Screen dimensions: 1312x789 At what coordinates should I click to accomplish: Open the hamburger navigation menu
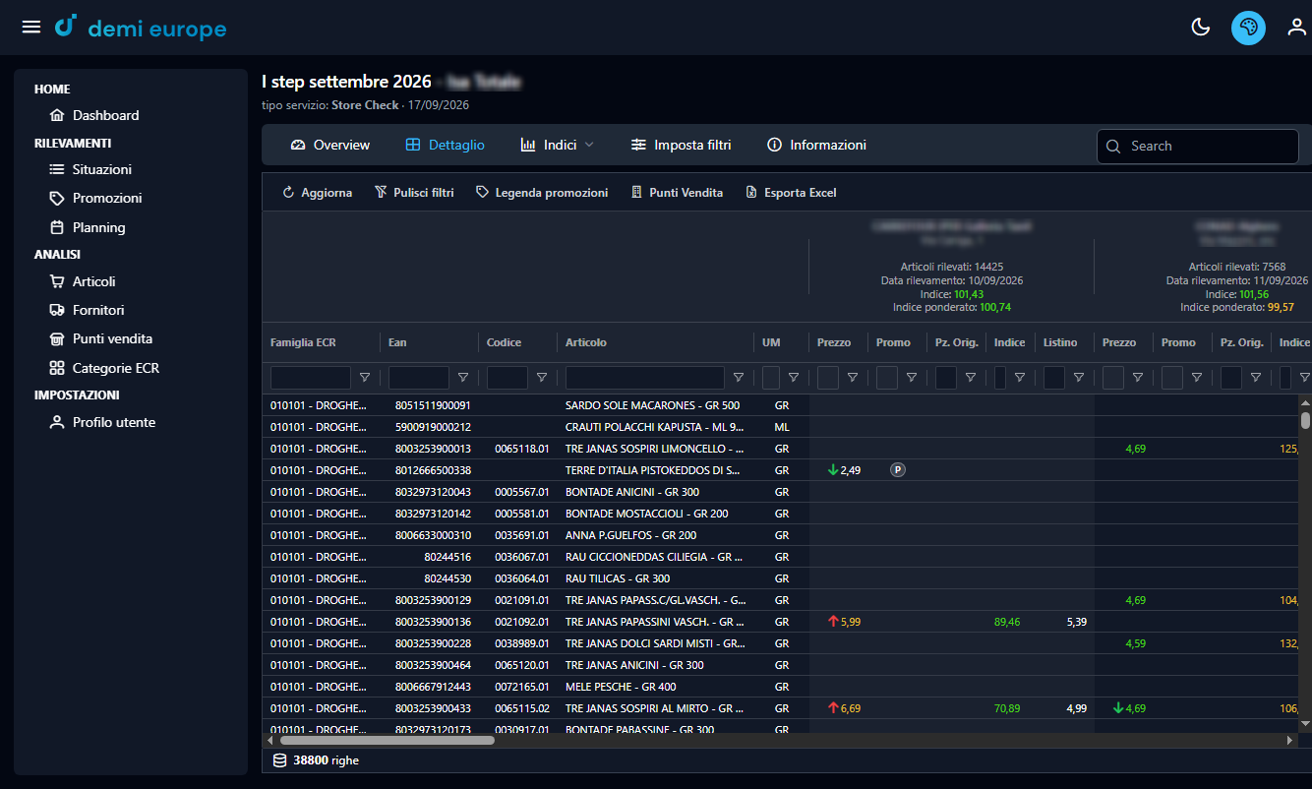(31, 27)
